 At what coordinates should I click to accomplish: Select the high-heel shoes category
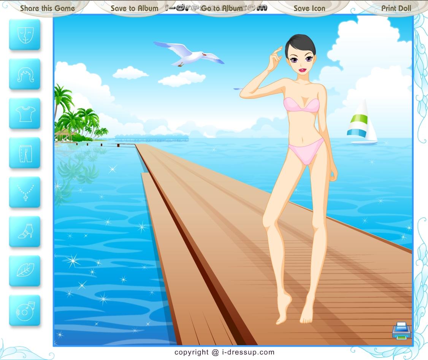[x=25, y=232]
